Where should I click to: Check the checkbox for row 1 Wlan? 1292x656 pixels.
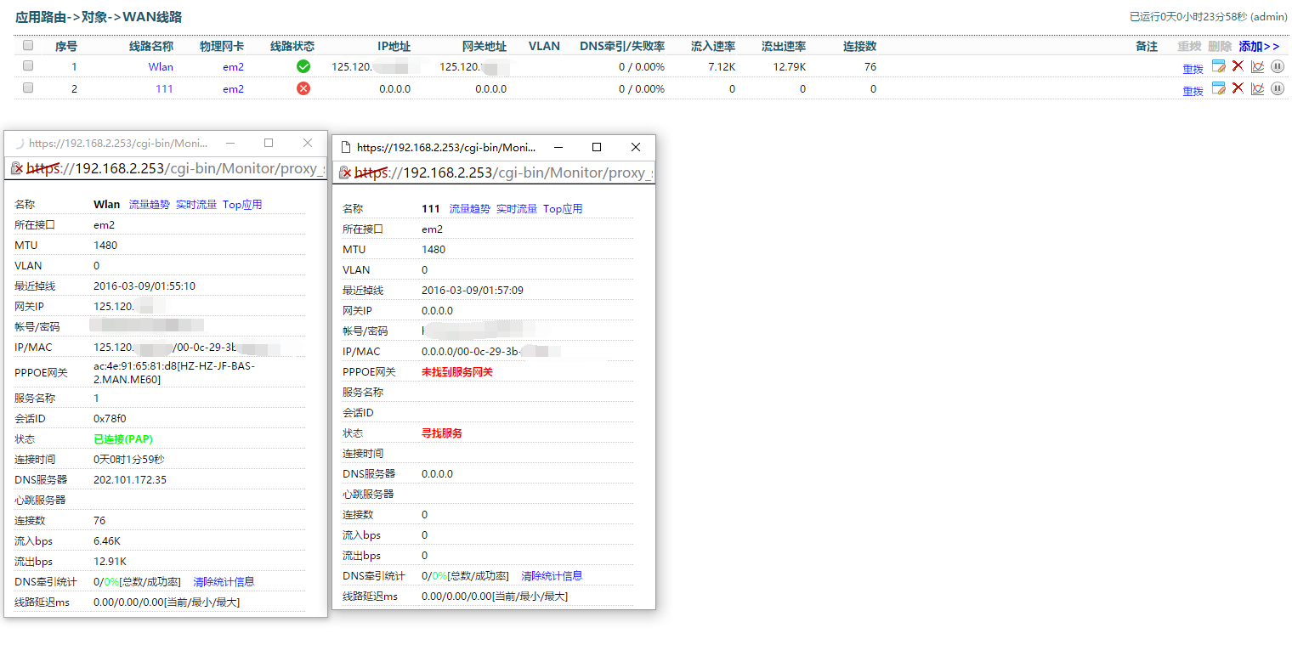[x=28, y=65]
